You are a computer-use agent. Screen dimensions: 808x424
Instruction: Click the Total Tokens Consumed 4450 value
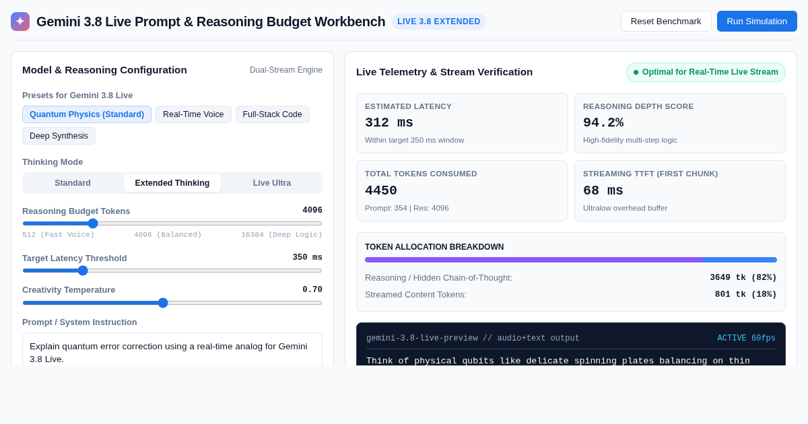(x=381, y=191)
